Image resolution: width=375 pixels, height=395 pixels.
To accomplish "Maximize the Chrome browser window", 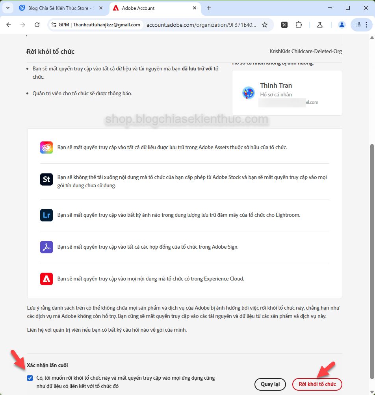I will coord(348,8).
